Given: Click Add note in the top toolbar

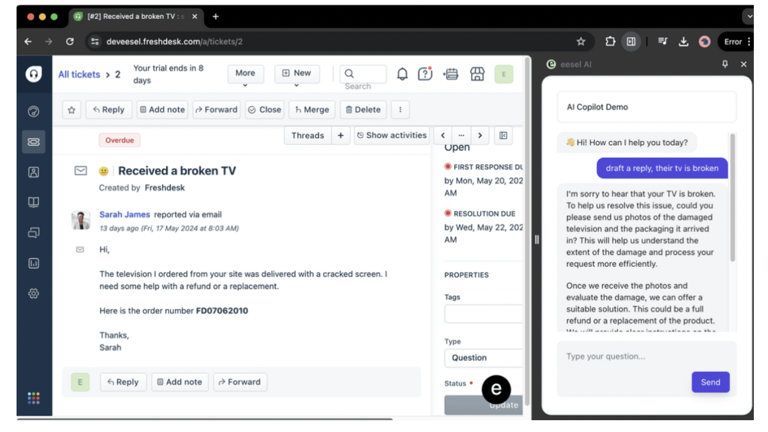Looking at the screenshot, I should click(x=162, y=110).
